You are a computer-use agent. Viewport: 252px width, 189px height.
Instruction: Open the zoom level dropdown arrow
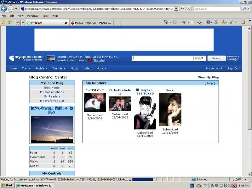click(x=246, y=179)
